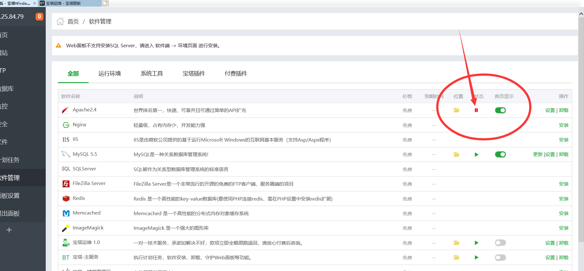Click 宝塔运维 1.0 green play status icon
Screen dimensions: 584x271
pyautogui.click(x=476, y=243)
